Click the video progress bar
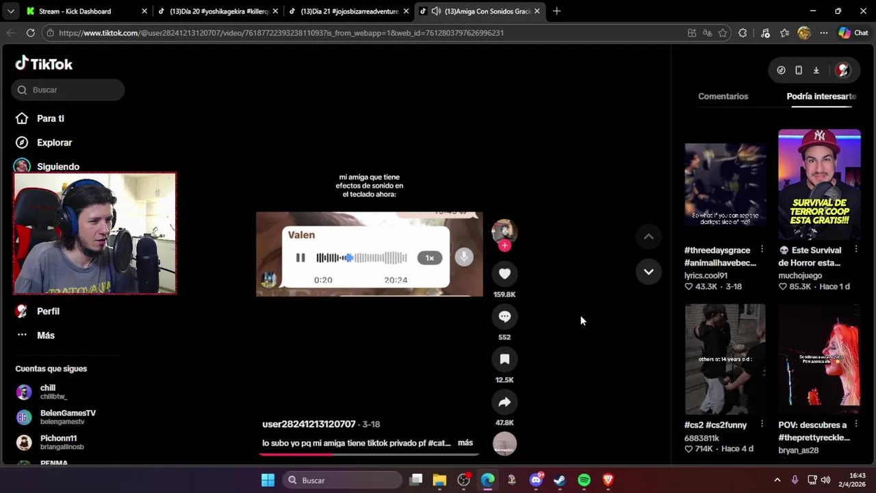Viewport: 876px width, 493px height. [370, 453]
